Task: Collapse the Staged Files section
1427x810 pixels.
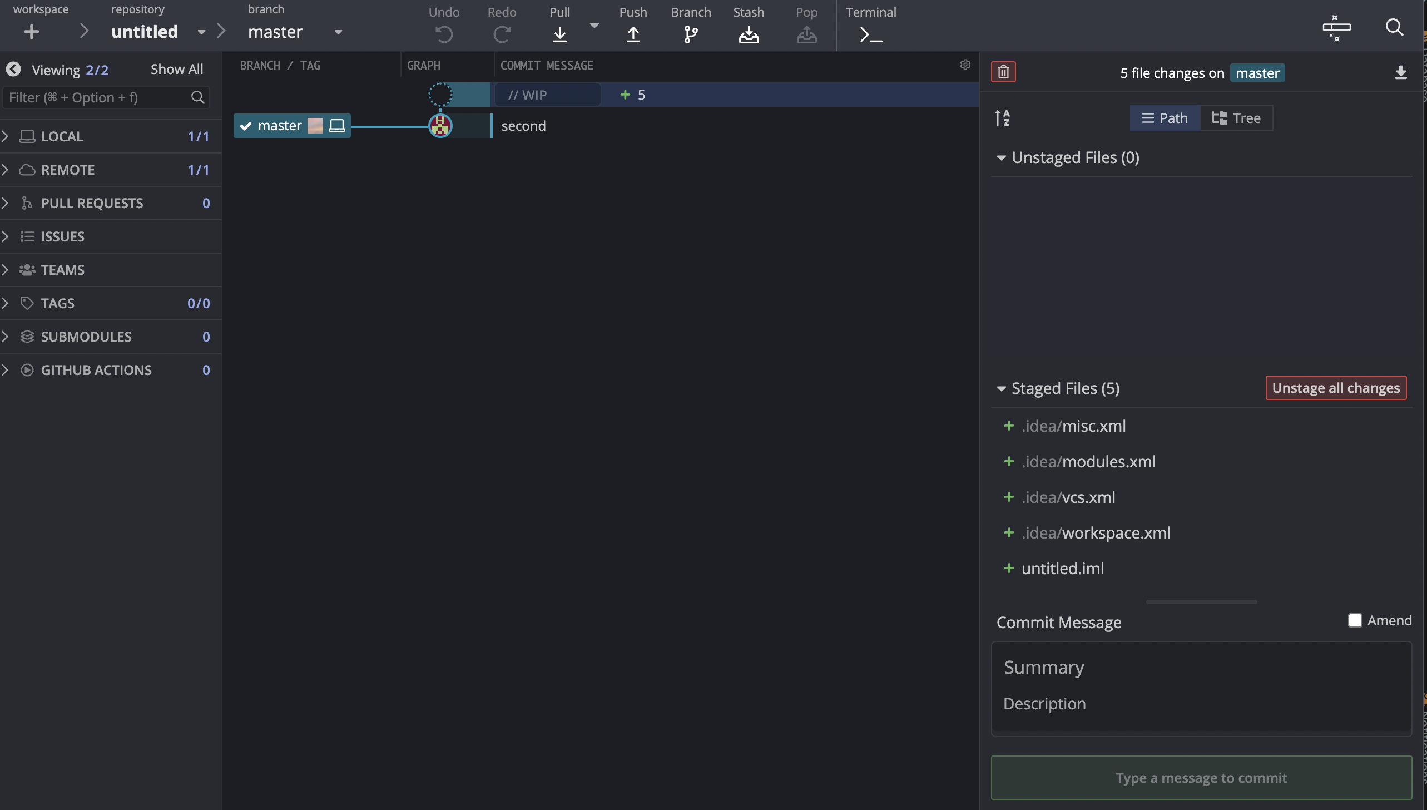Action: tap(1002, 388)
